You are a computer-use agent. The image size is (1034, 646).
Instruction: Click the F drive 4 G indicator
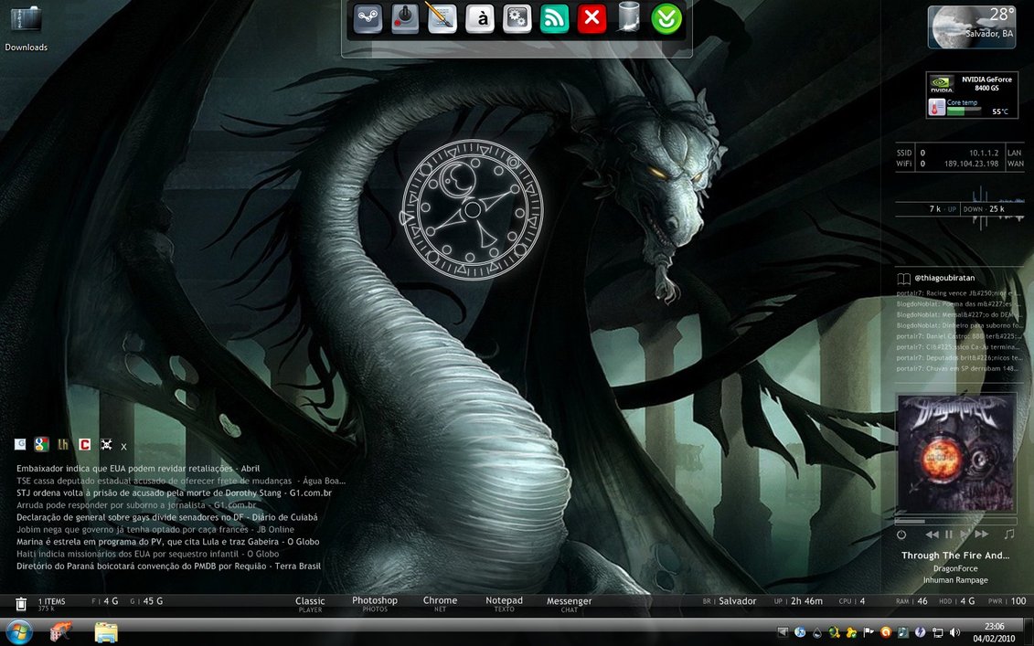click(x=105, y=601)
